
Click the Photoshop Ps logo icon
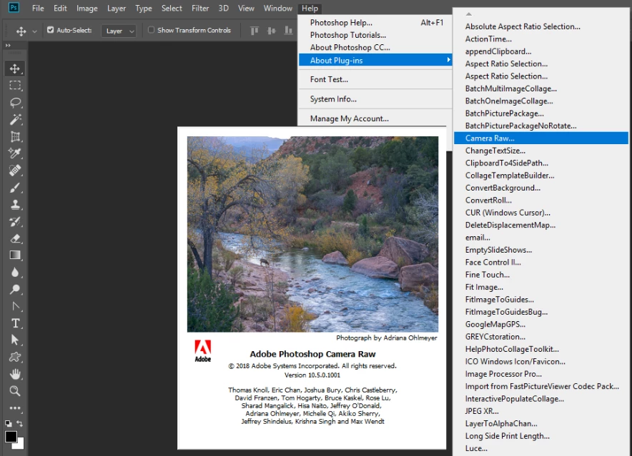pos(14,8)
